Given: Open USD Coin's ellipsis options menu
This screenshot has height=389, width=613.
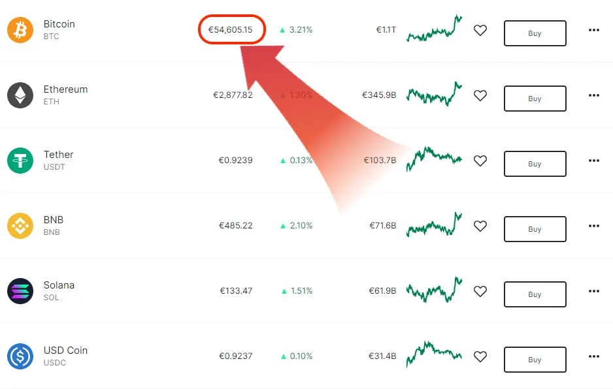Looking at the screenshot, I should [593, 356].
